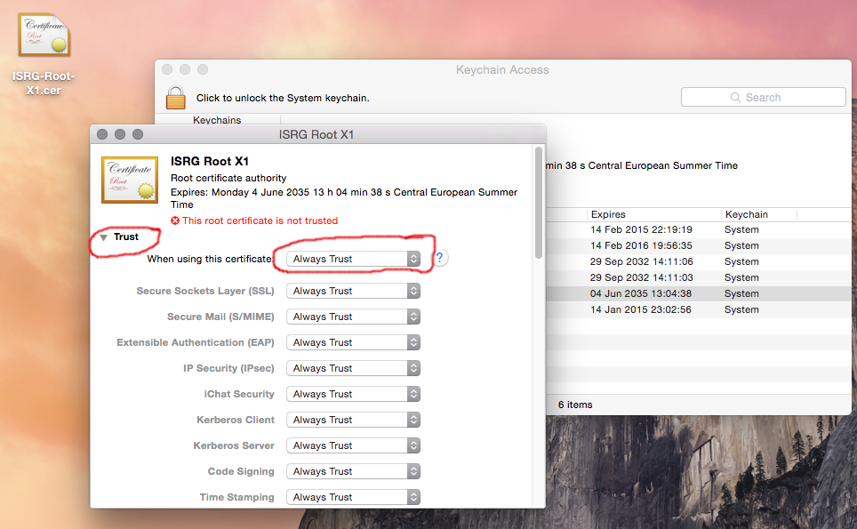
Task: Open the Code Signing dropdown
Action: click(353, 471)
